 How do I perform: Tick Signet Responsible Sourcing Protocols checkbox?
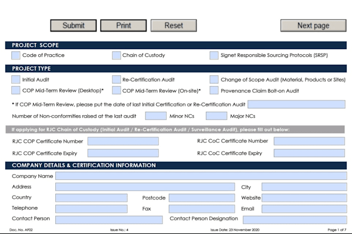pos(214,55)
